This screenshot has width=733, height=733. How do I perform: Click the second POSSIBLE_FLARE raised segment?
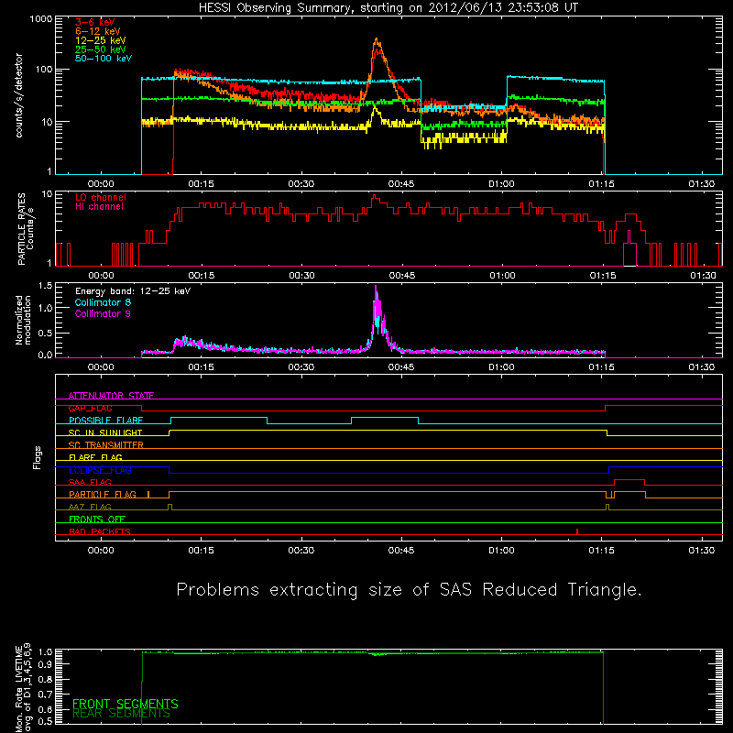(x=385, y=418)
